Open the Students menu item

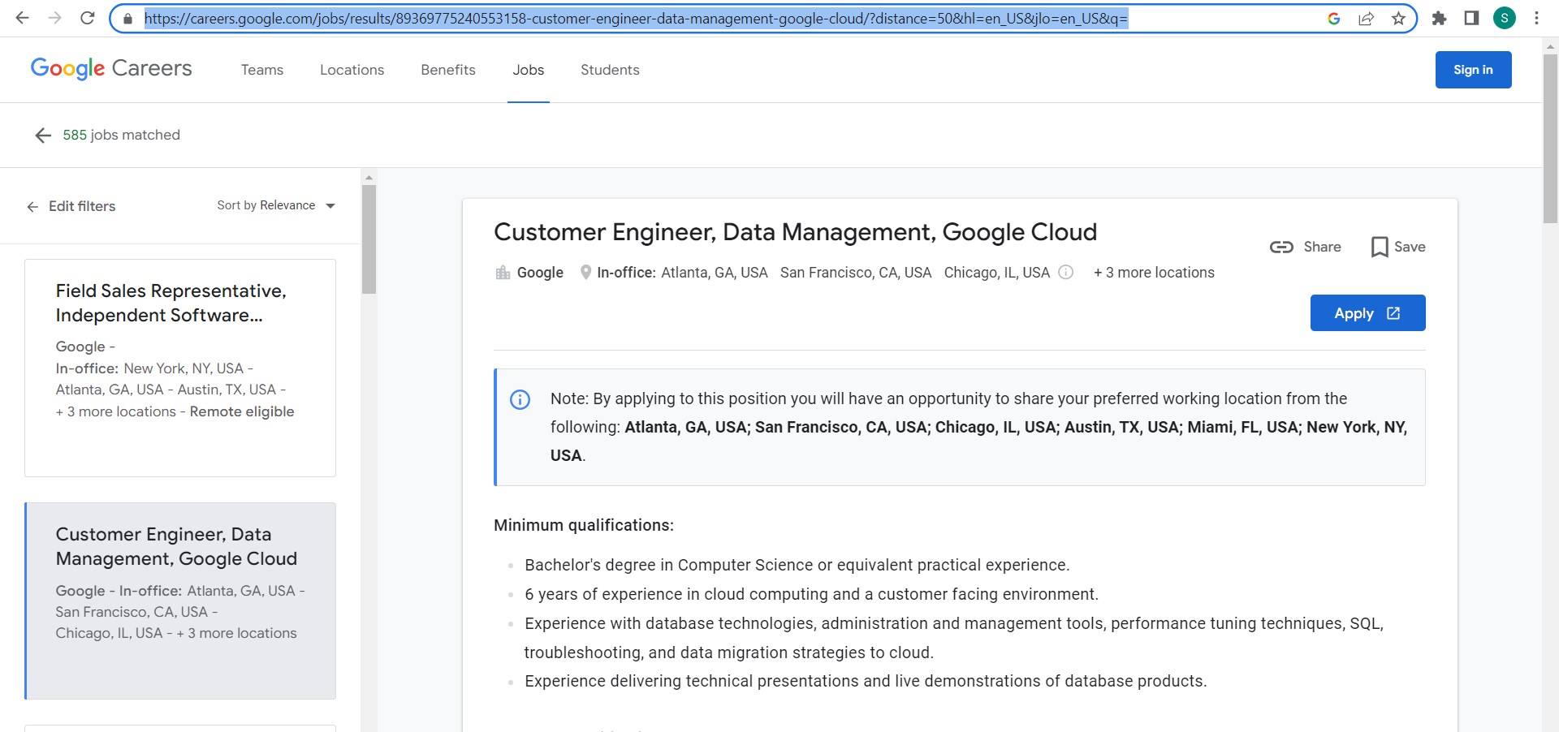pos(610,70)
